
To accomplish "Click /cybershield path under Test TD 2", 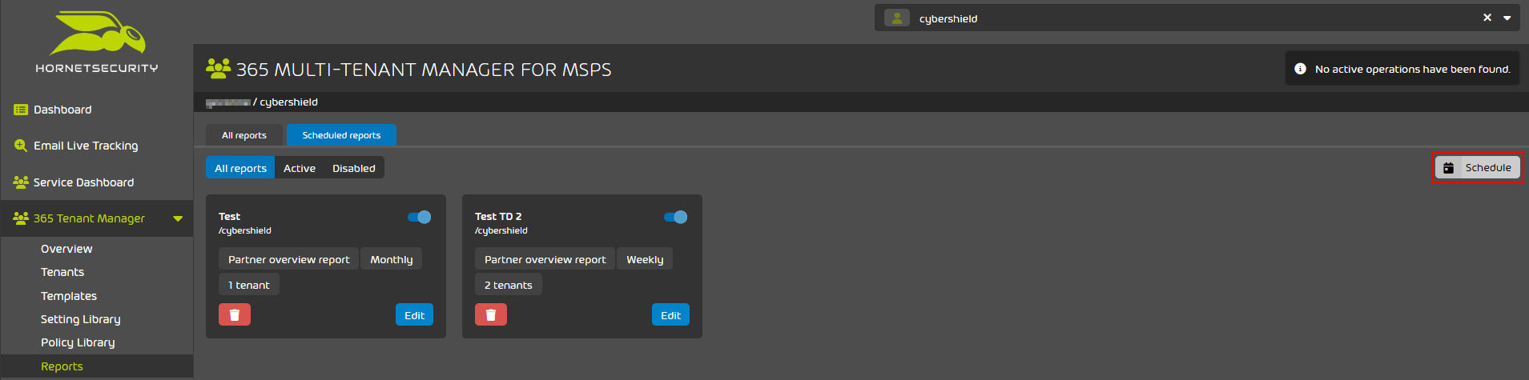I will pos(501,230).
